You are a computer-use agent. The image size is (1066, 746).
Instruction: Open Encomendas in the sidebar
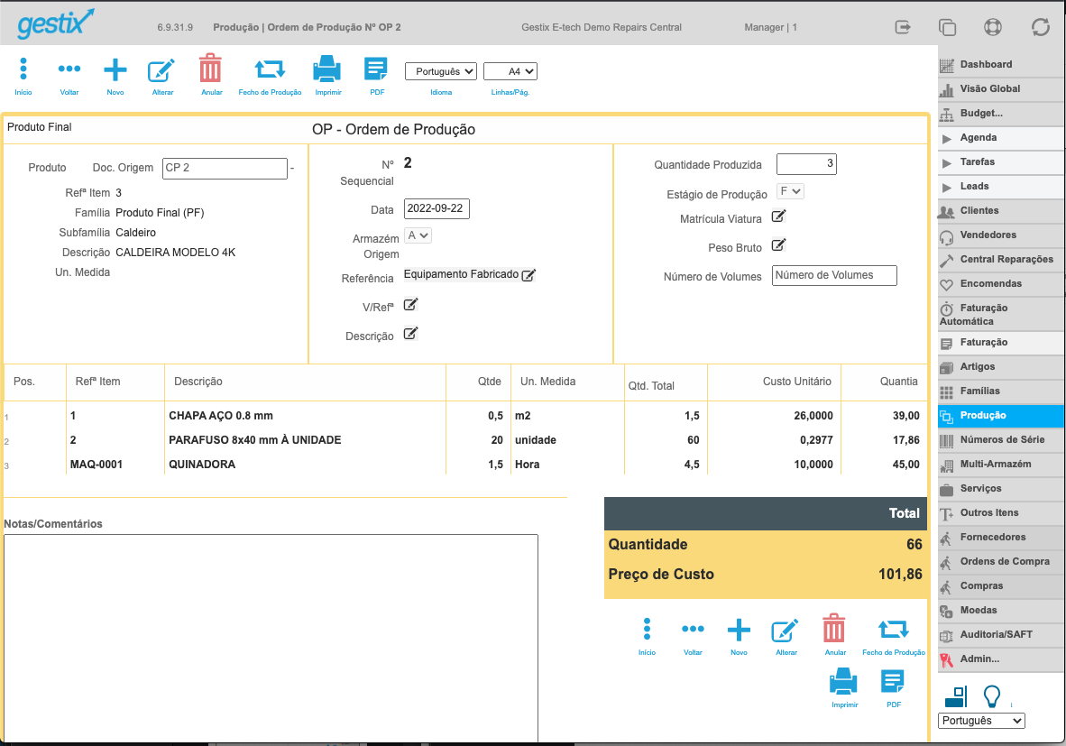point(1001,283)
